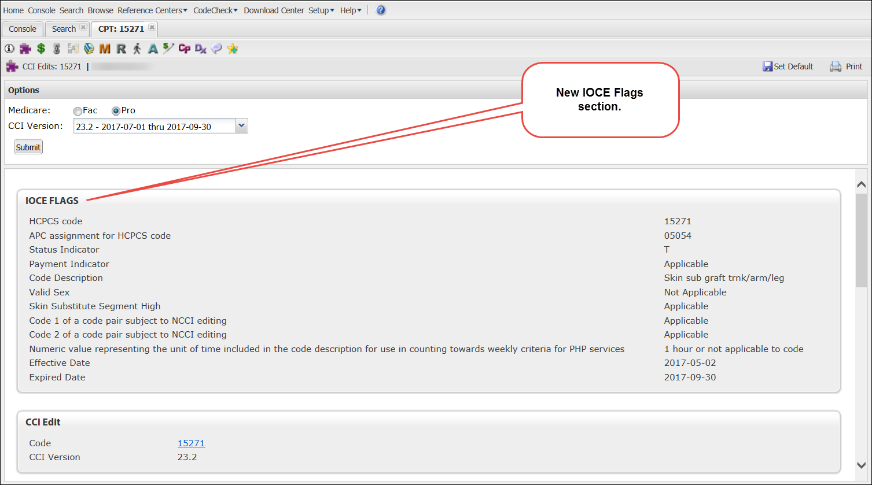Open the stacked books reference icon
The height and width of the screenshot is (485, 872).
(x=89, y=49)
